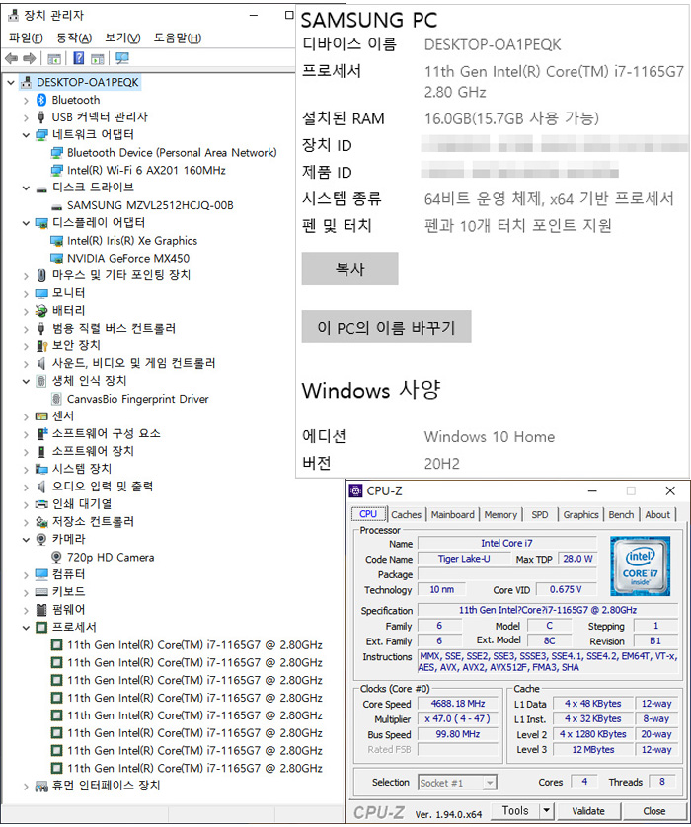Click the blue Help icon in toolbar
691x827 pixels.
pos(79,58)
